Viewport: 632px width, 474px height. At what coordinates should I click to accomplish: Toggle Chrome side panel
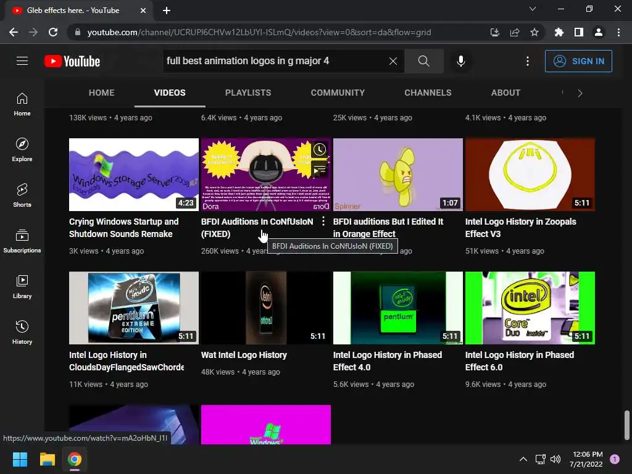pyautogui.click(x=578, y=32)
